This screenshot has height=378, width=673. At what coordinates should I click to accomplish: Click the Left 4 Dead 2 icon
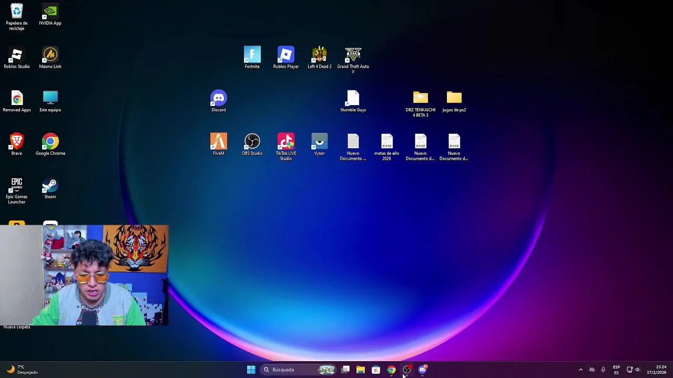(319, 58)
